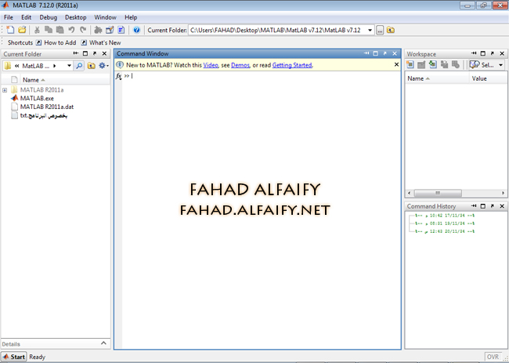The width and height of the screenshot is (509, 363).
Task: Launch GUIDE from the toolbar icon
Action: (110, 30)
